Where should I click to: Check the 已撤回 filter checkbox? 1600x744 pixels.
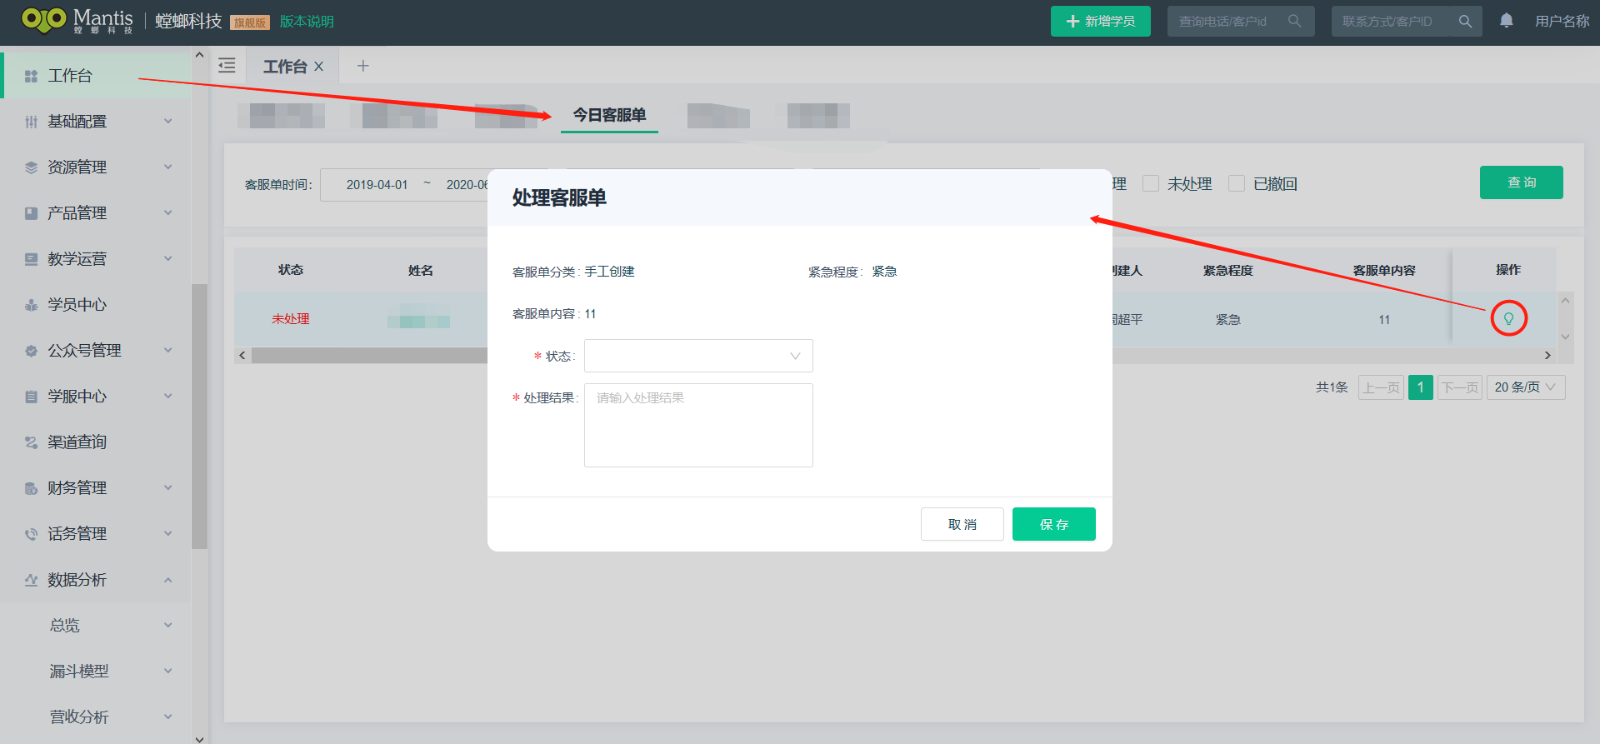(1237, 183)
